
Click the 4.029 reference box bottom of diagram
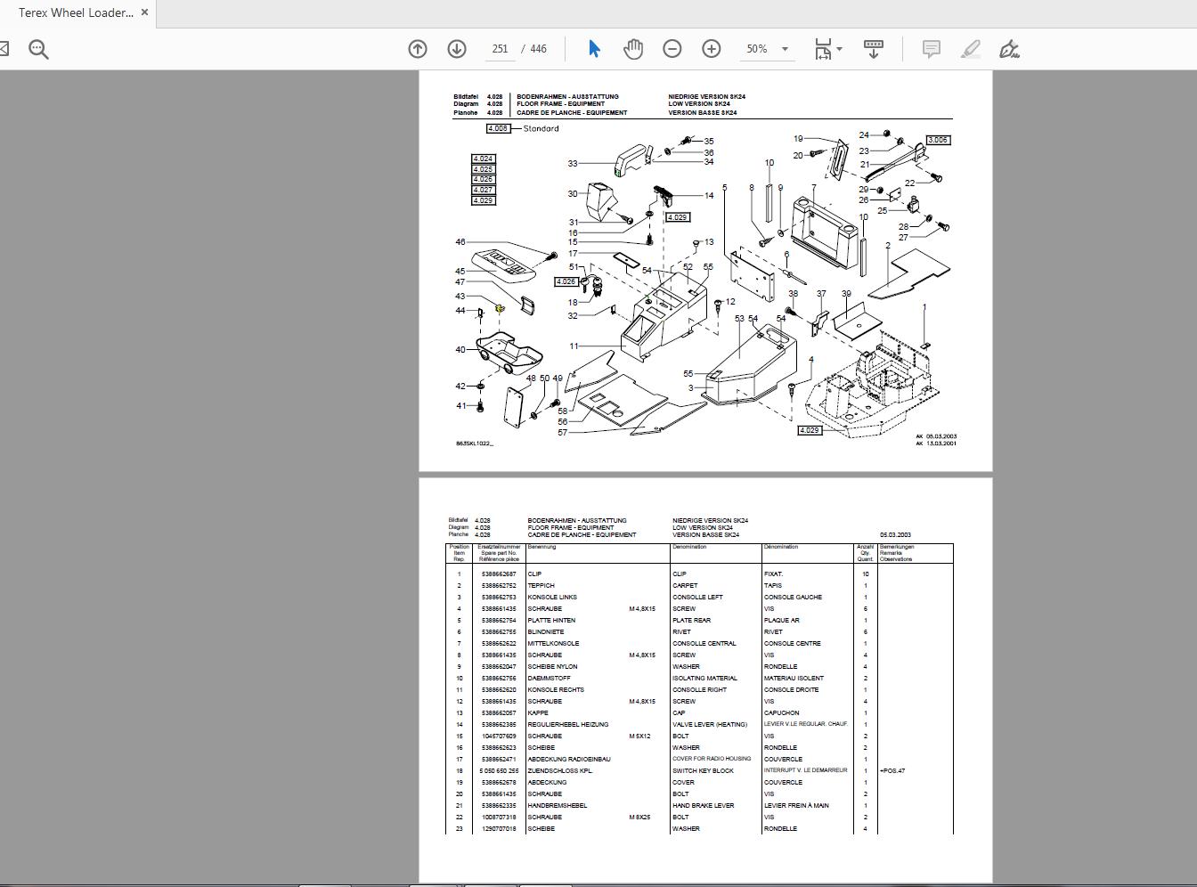pyautogui.click(x=809, y=430)
